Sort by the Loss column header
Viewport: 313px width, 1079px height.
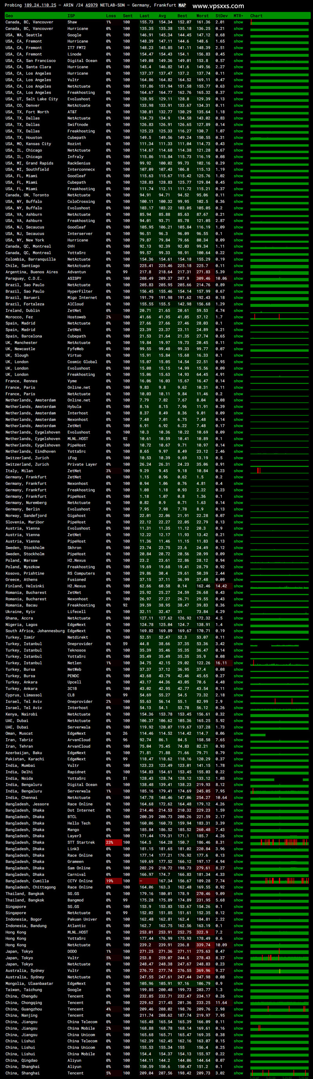[x=111, y=16]
